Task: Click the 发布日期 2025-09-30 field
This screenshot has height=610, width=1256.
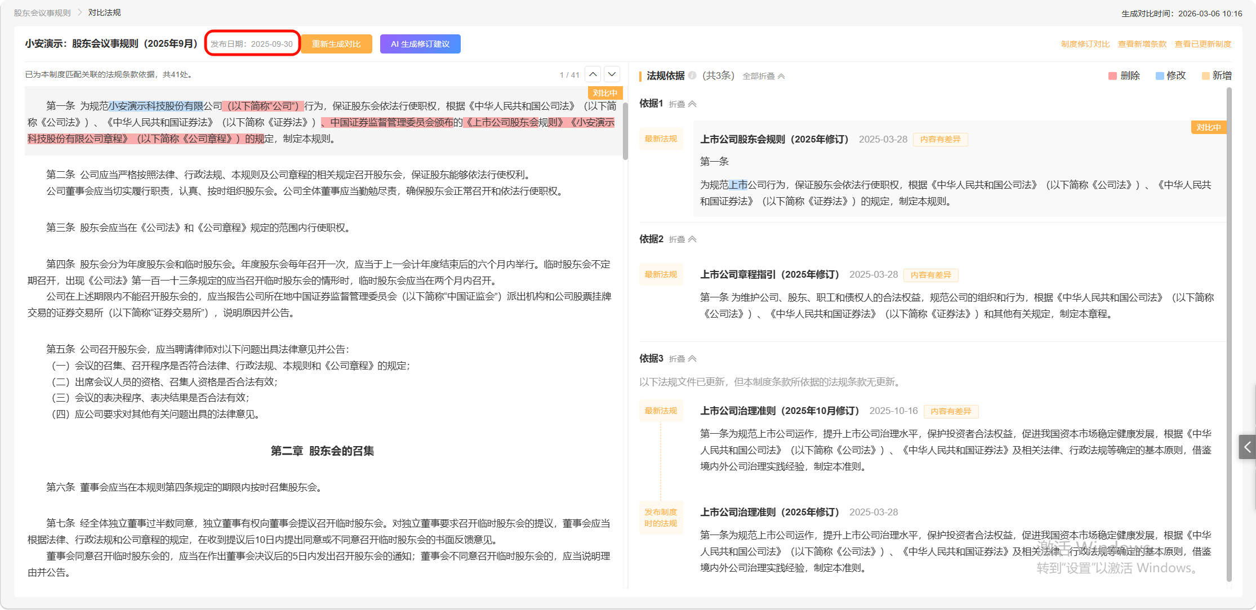Action: [x=252, y=44]
